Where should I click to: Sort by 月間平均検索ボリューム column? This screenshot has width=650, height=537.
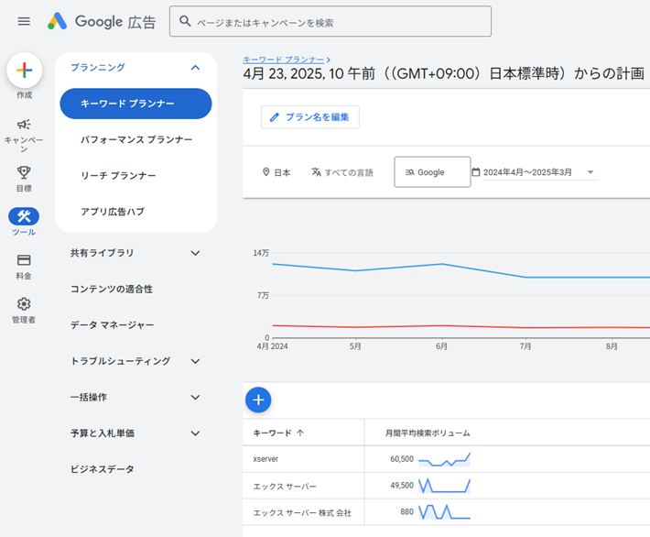coord(428,433)
